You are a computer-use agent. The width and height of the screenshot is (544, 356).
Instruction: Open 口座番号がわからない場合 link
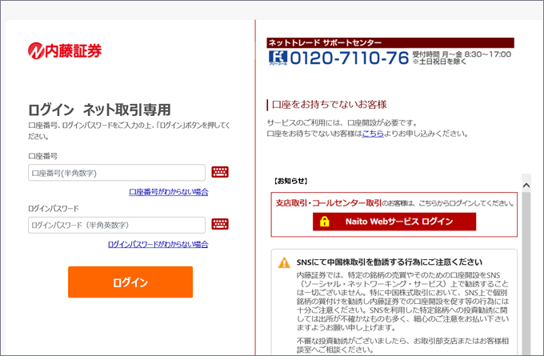pos(169,192)
